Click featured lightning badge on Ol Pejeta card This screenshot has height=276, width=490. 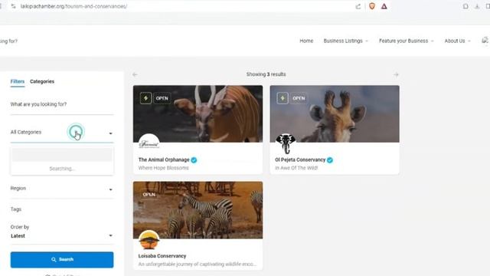(283, 98)
